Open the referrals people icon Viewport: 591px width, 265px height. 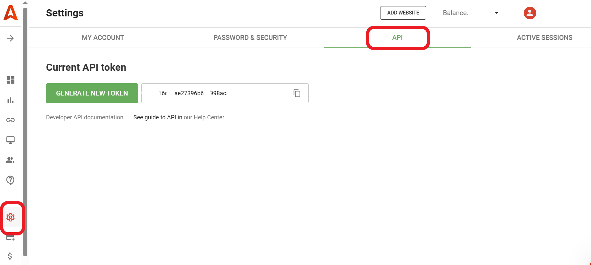(x=11, y=160)
